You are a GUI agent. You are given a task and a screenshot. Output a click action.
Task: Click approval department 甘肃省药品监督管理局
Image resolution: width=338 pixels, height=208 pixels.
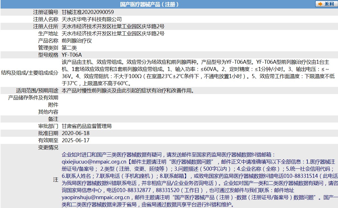(x=87, y=126)
